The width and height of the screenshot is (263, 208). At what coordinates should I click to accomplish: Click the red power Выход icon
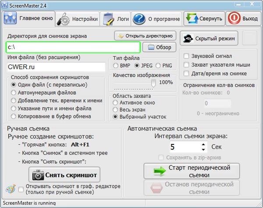pyautogui.click(x=234, y=18)
